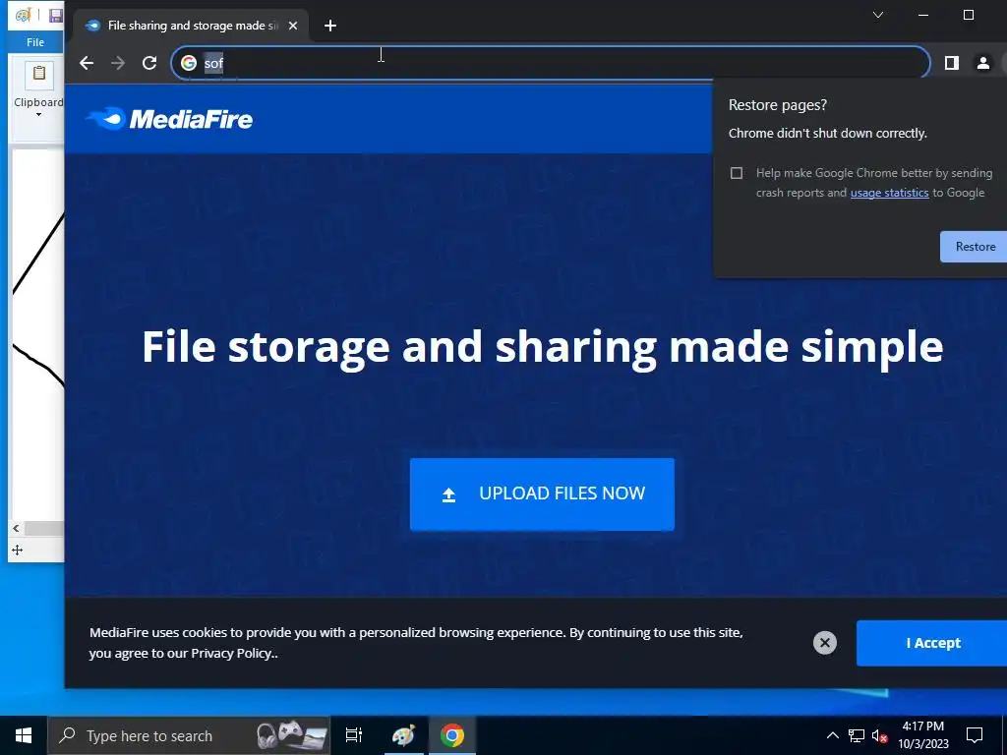The height and width of the screenshot is (755, 1007).
Task: Open the Windows Start menu
Action: 24,735
